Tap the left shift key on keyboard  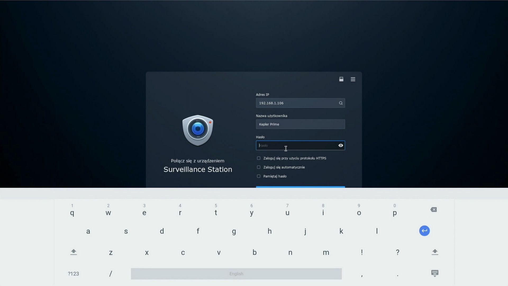click(x=74, y=252)
